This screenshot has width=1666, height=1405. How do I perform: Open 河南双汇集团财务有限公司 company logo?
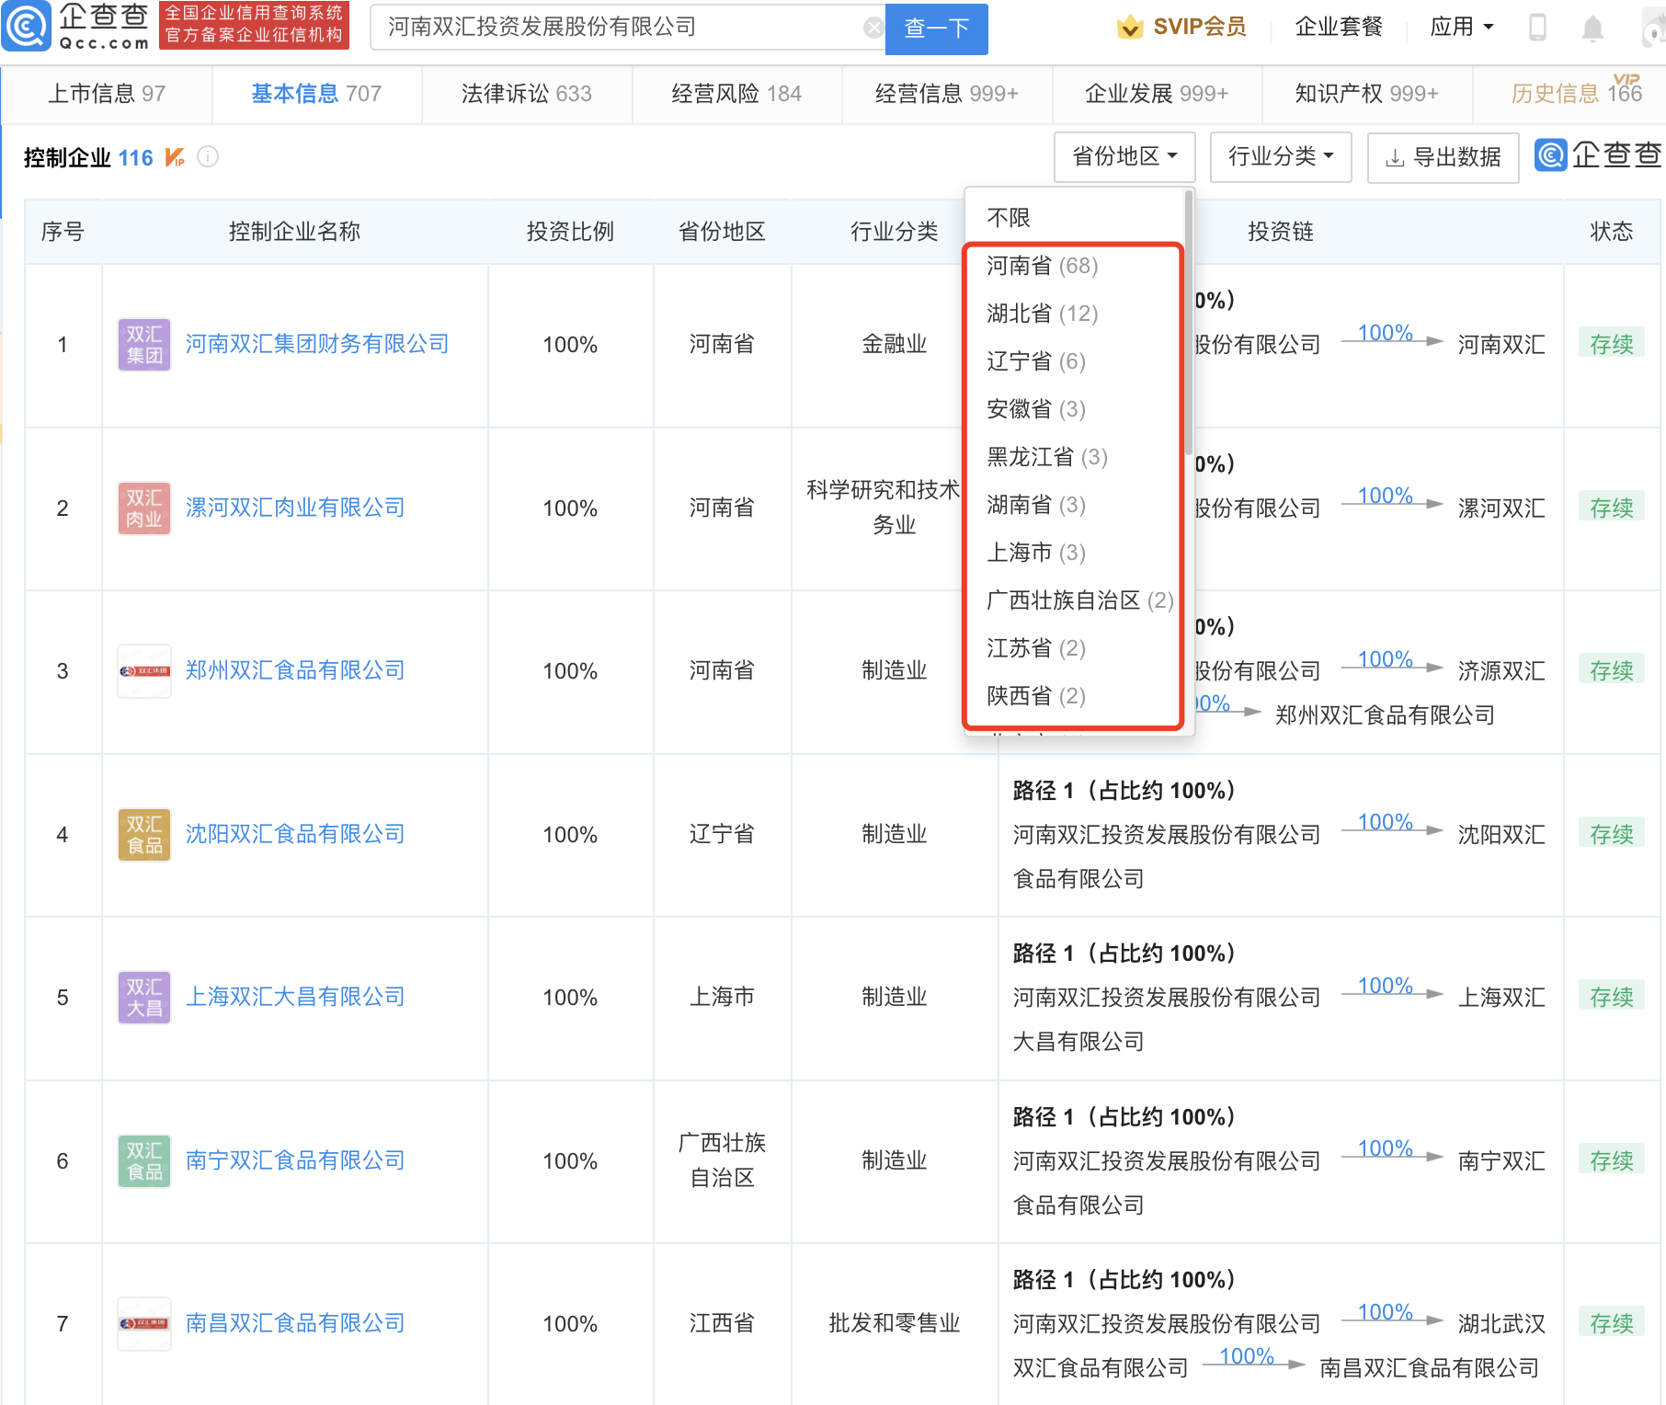144,345
